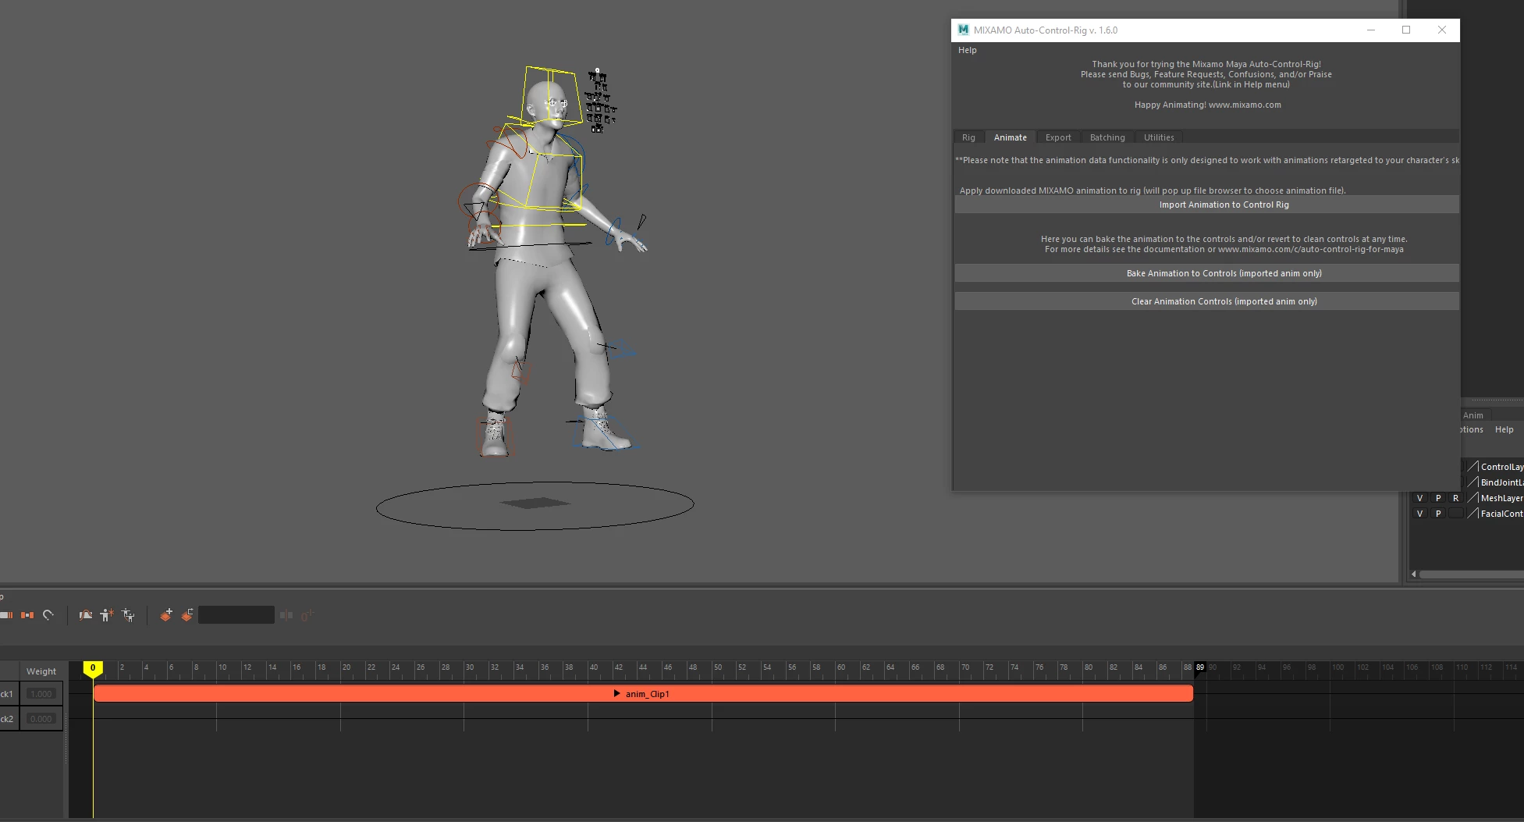Select the anim_Clip1 clip in timeline
This screenshot has width=1524, height=822.
click(643, 694)
